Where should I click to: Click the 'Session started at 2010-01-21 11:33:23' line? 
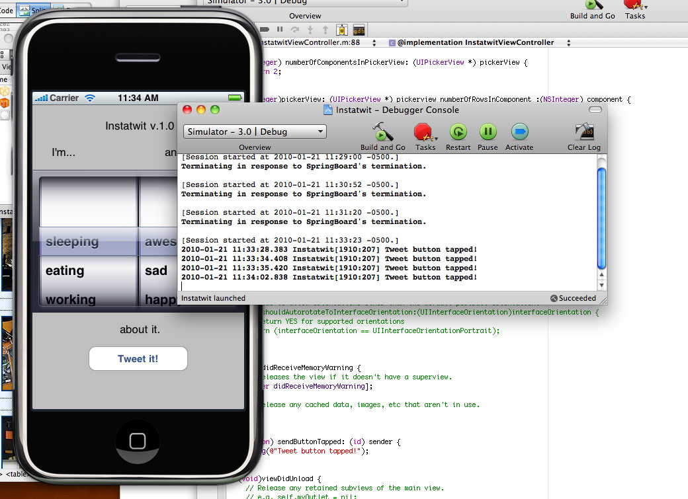[x=290, y=241]
